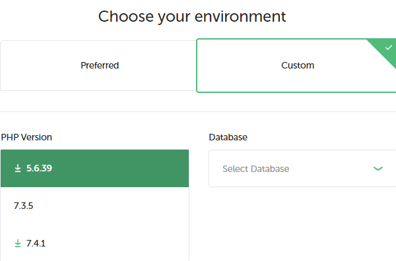Click the download icon beside 5.6.39
Screen dimensions: 396x261
click(x=18, y=168)
